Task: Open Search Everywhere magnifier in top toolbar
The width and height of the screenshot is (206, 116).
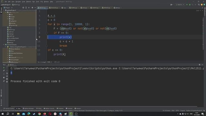Action: [199, 5]
